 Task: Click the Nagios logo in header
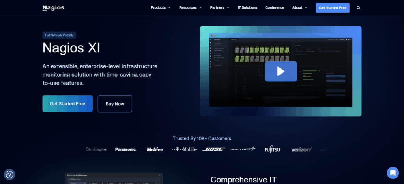tap(53, 7)
